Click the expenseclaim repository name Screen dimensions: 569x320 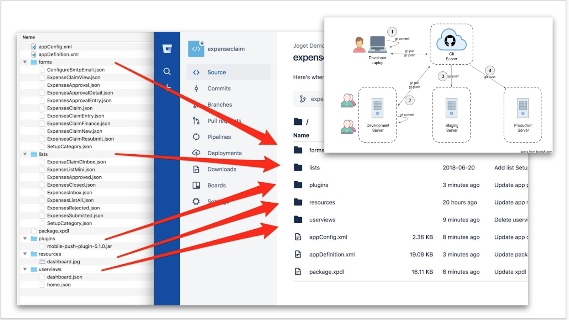pyautogui.click(x=226, y=49)
